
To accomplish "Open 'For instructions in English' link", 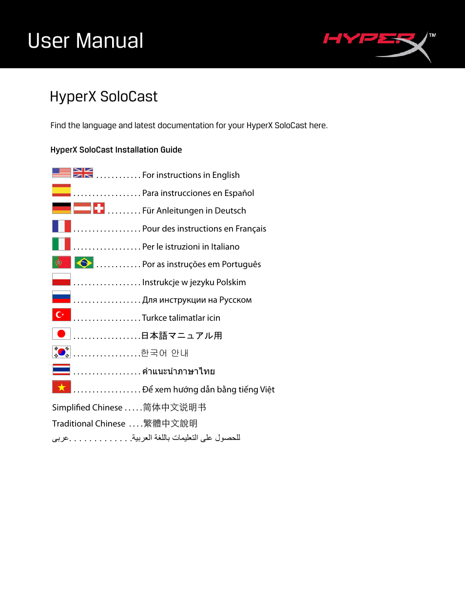I will (x=191, y=175).
